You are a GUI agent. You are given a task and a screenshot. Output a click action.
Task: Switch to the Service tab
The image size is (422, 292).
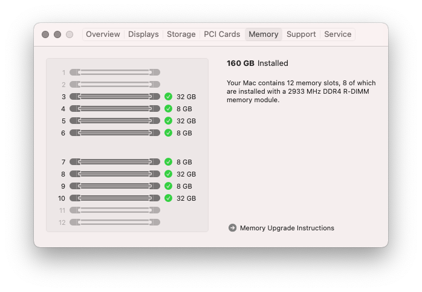coord(337,34)
